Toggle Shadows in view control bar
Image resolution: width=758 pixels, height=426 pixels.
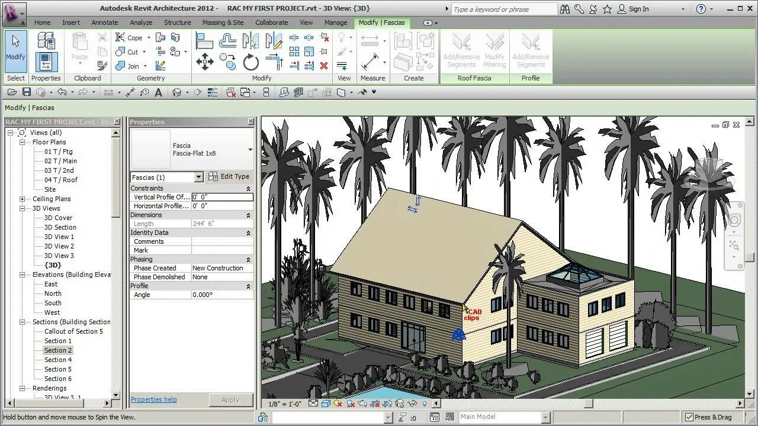pyautogui.click(x=351, y=404)
